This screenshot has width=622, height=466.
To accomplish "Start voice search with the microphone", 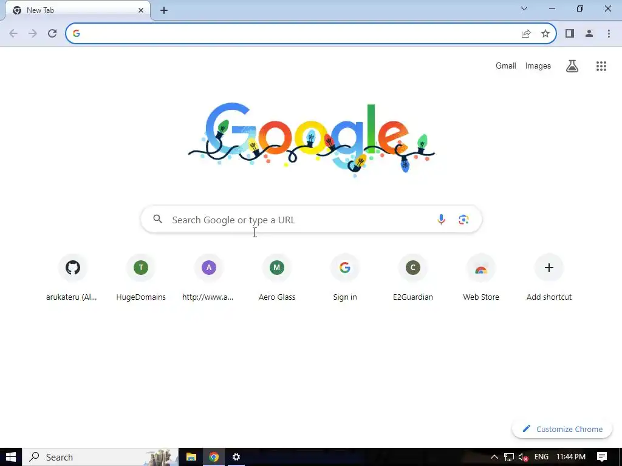I will point(441,219).
